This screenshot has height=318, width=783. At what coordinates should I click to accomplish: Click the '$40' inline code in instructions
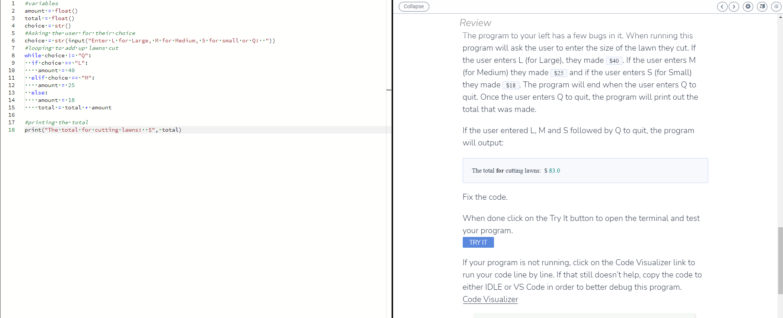coord(614,61)
